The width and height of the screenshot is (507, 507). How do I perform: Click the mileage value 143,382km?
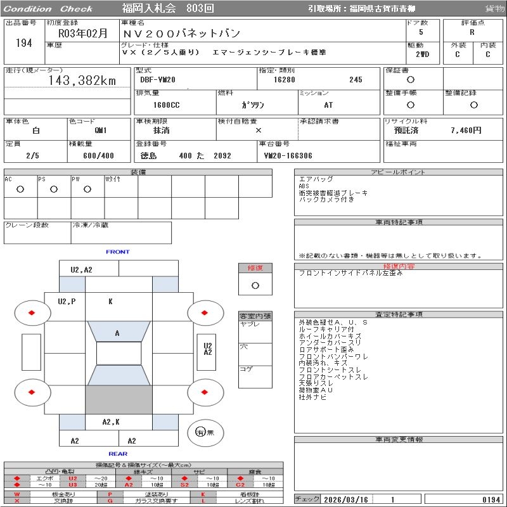tap(82, 80)
